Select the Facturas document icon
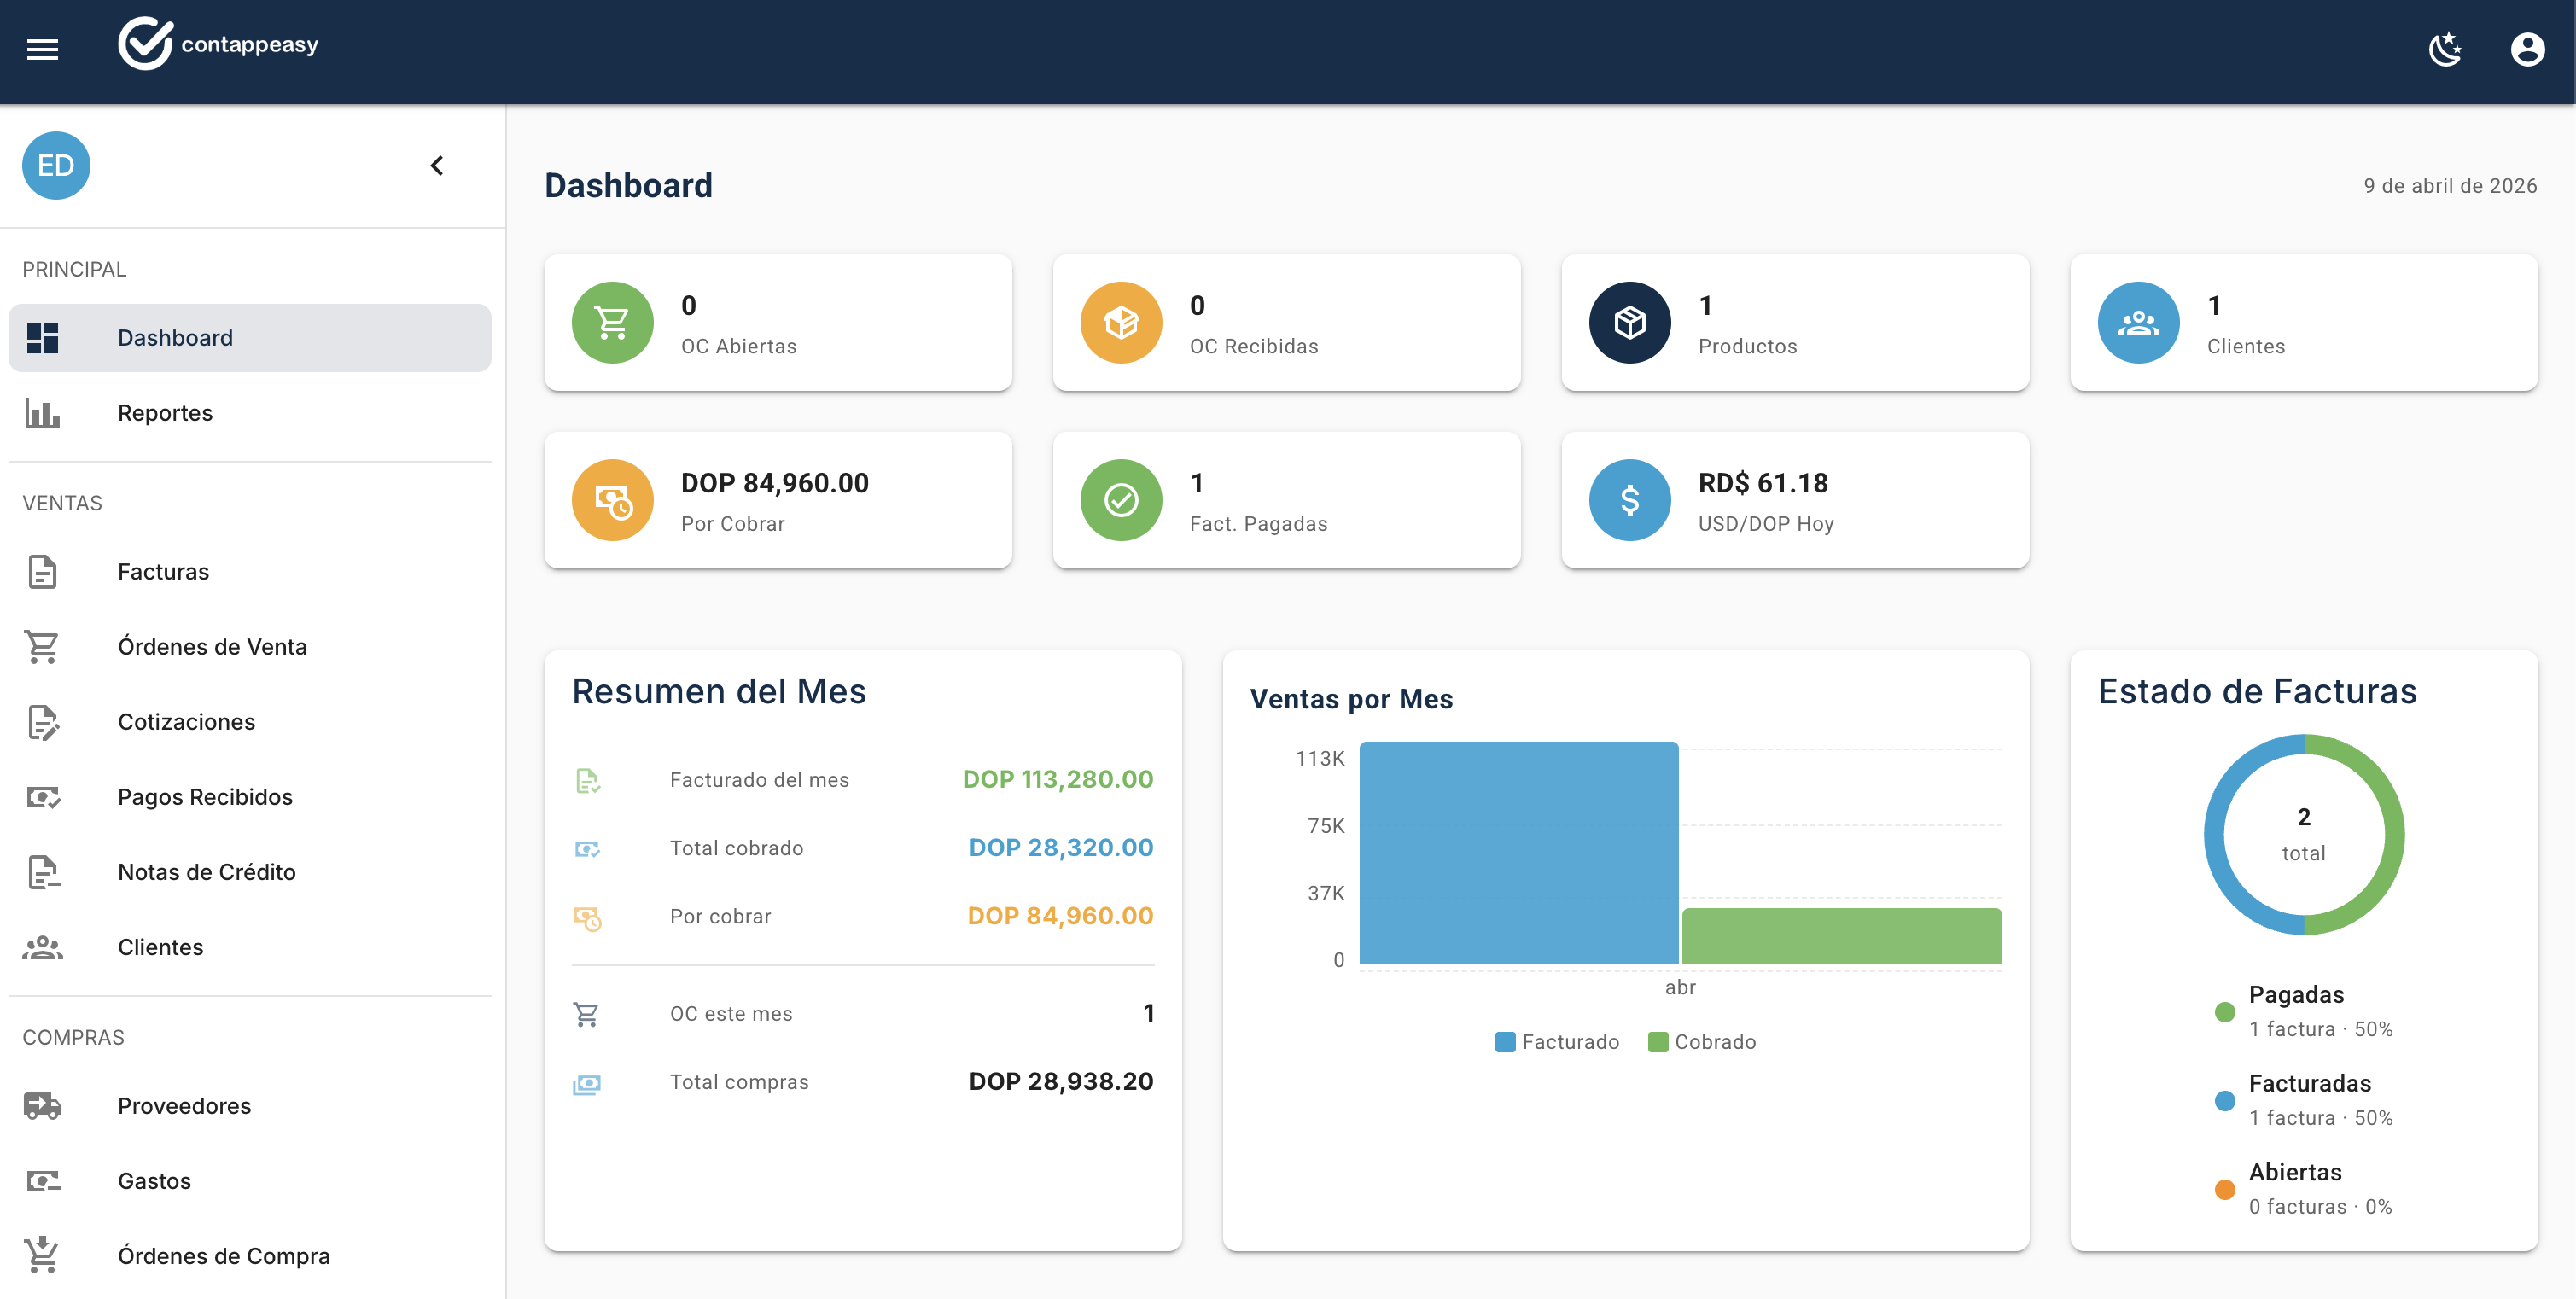This screenshot has height=1299, width=2576. pos(41,571)
